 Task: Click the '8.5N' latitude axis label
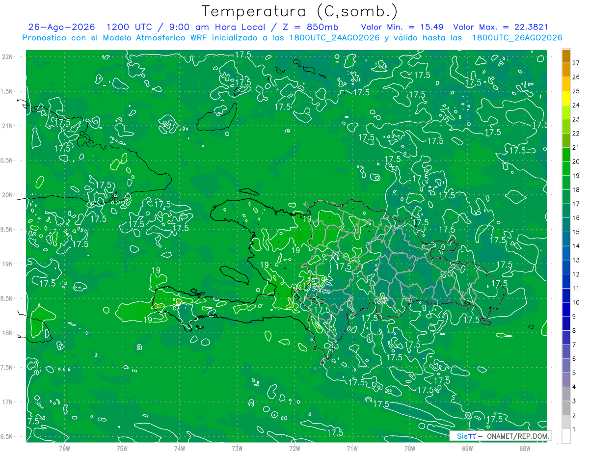click(x=7, y=298)
